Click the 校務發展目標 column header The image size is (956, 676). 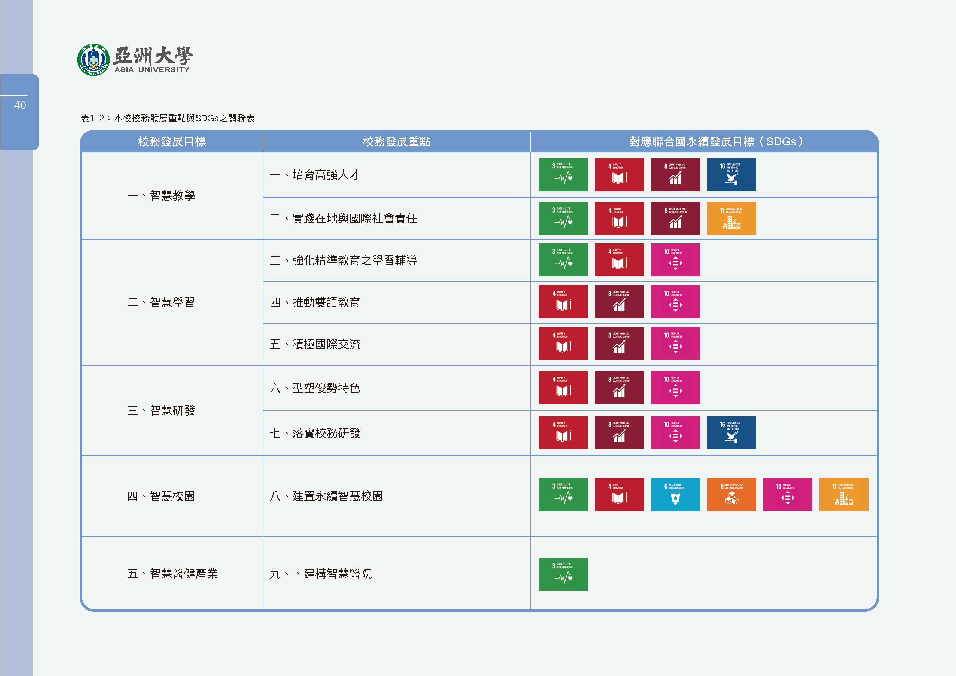pos(172,142)
